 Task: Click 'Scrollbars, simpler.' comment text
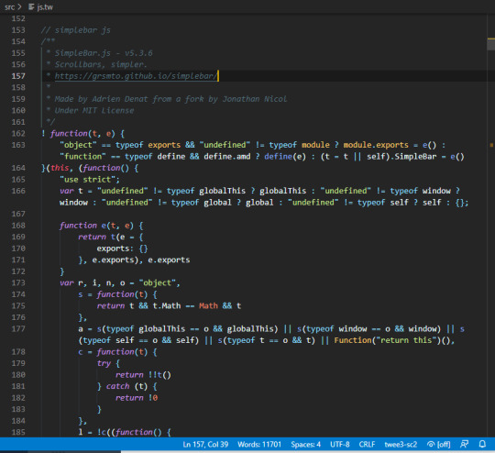click(x=101, y=64)
